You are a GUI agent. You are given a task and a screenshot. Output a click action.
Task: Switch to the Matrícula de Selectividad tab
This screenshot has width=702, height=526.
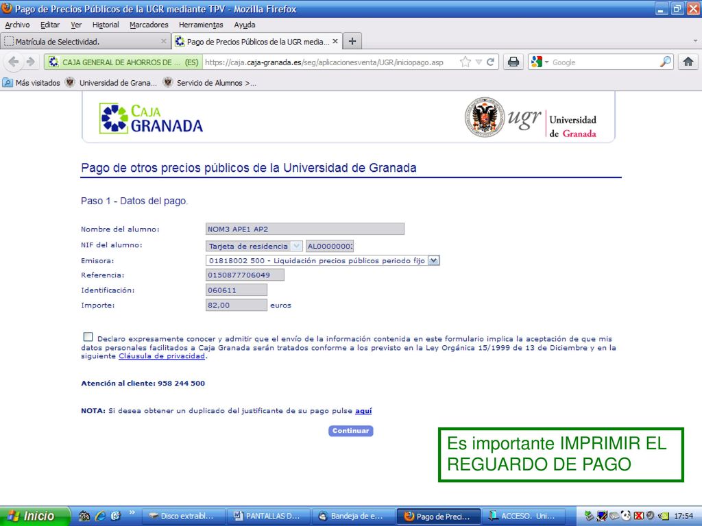(85, 41)
